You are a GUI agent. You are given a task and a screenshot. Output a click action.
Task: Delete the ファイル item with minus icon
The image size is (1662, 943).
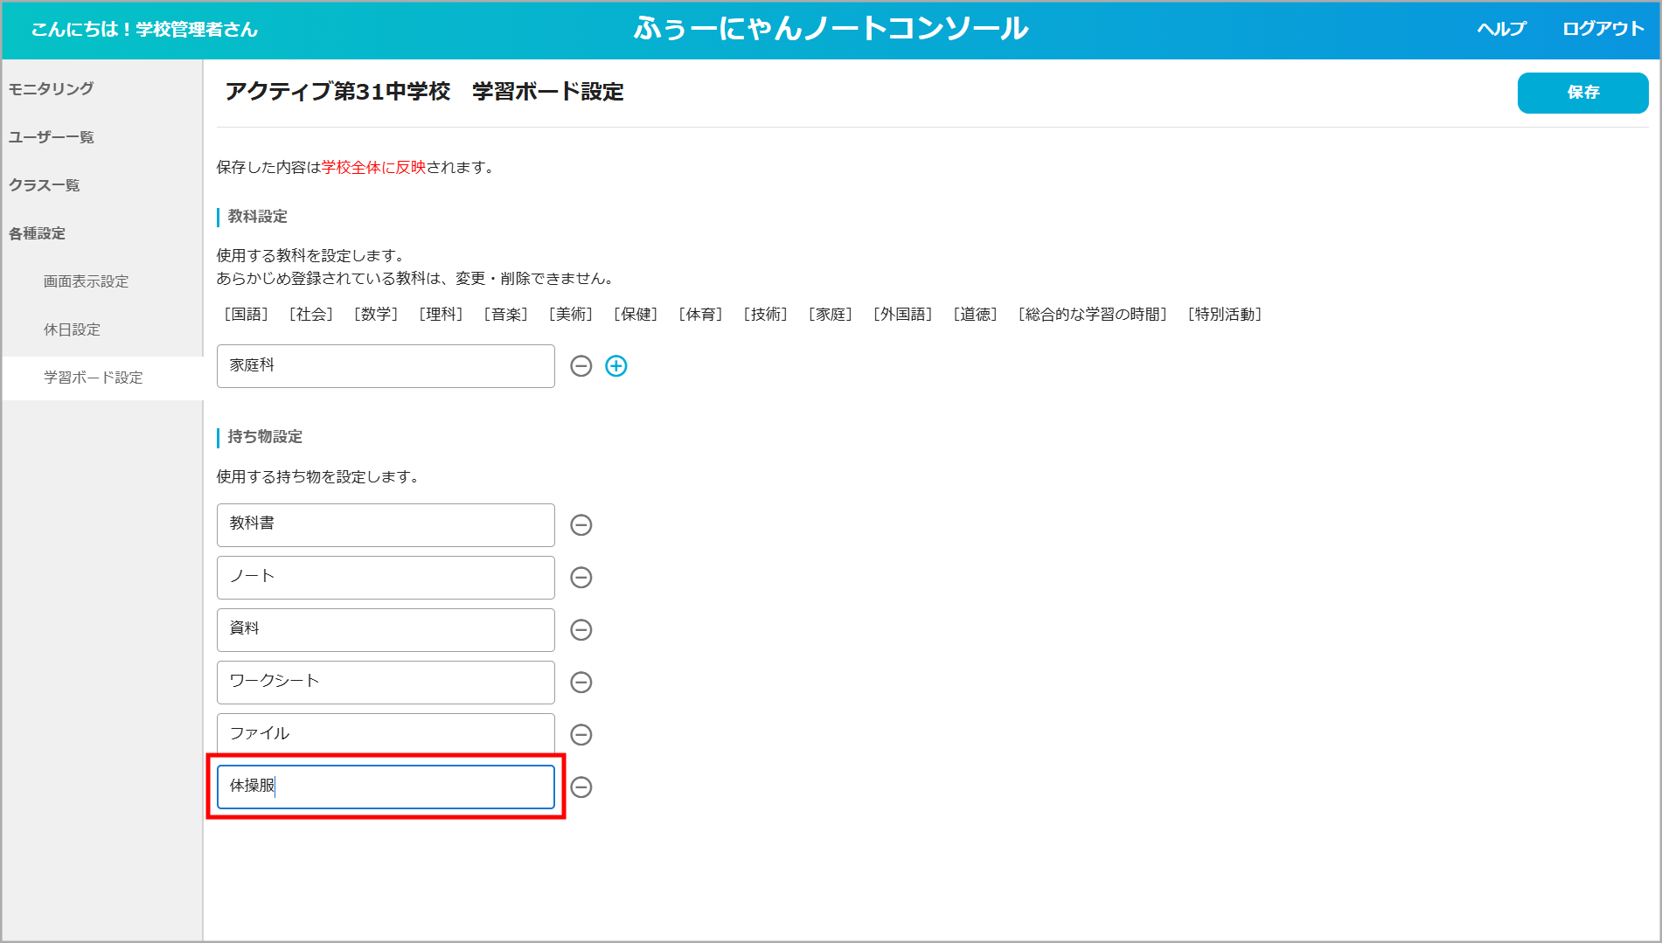point(581,735)
